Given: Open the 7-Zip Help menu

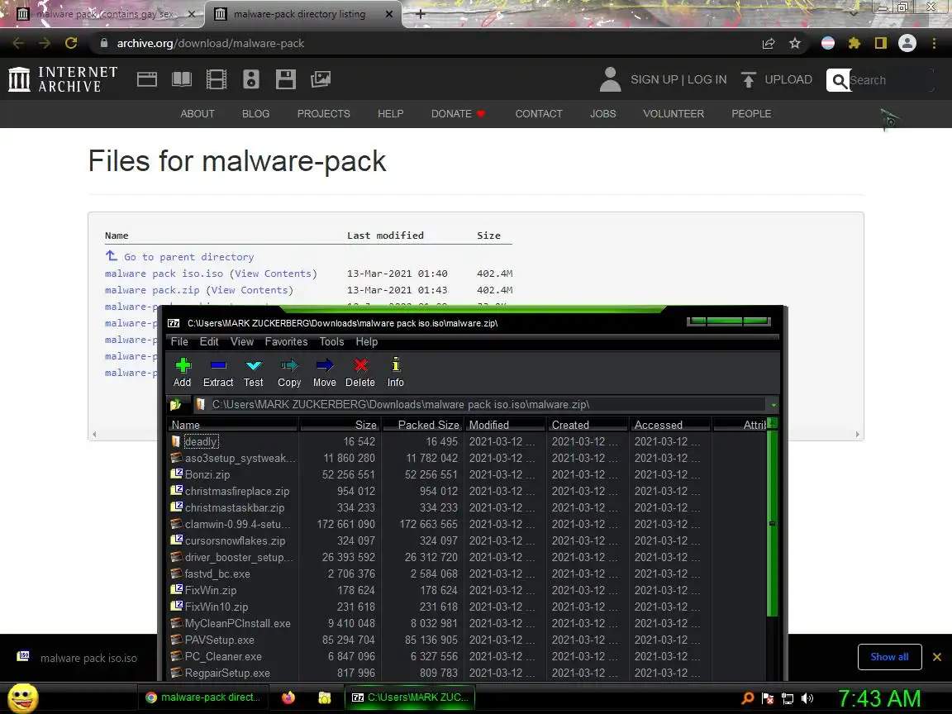Looking at the screenshot, I should click(366, 342).
